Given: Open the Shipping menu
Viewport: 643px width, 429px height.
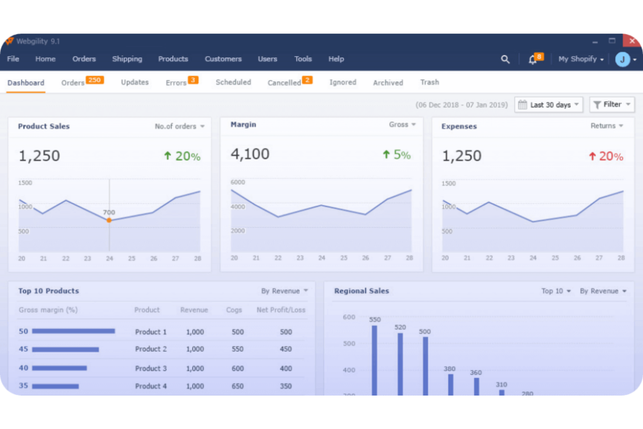Looking at the screenshot, I should [x=127, y=59].
